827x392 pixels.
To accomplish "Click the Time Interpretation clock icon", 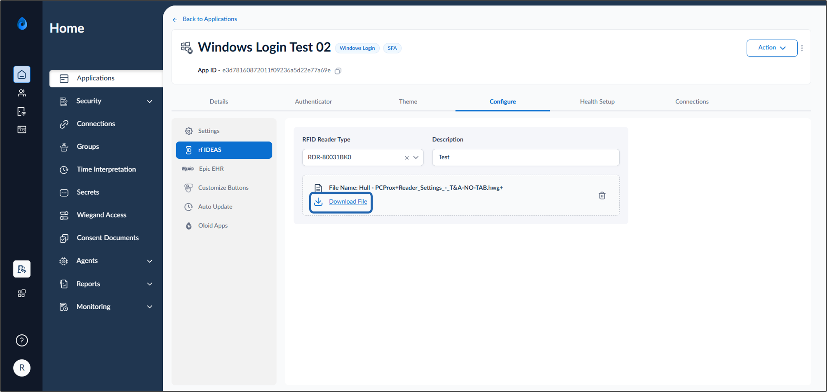I will tap(64, 170).
